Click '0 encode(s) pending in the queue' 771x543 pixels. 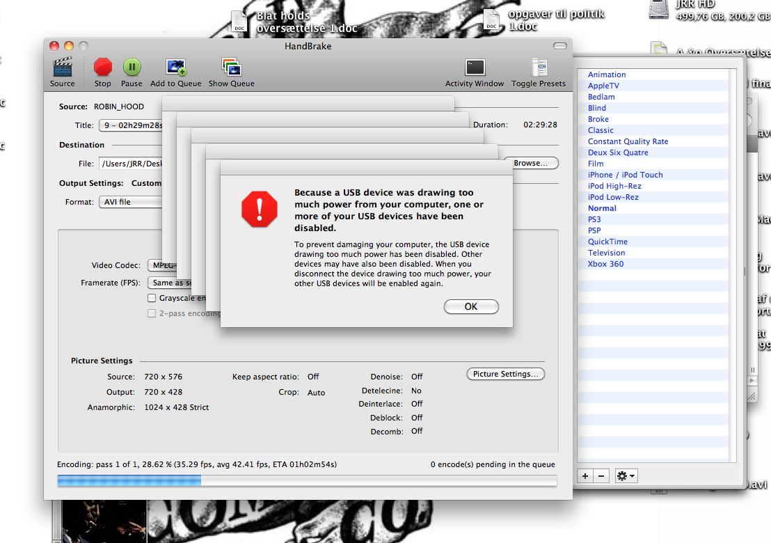coord(493,464)
